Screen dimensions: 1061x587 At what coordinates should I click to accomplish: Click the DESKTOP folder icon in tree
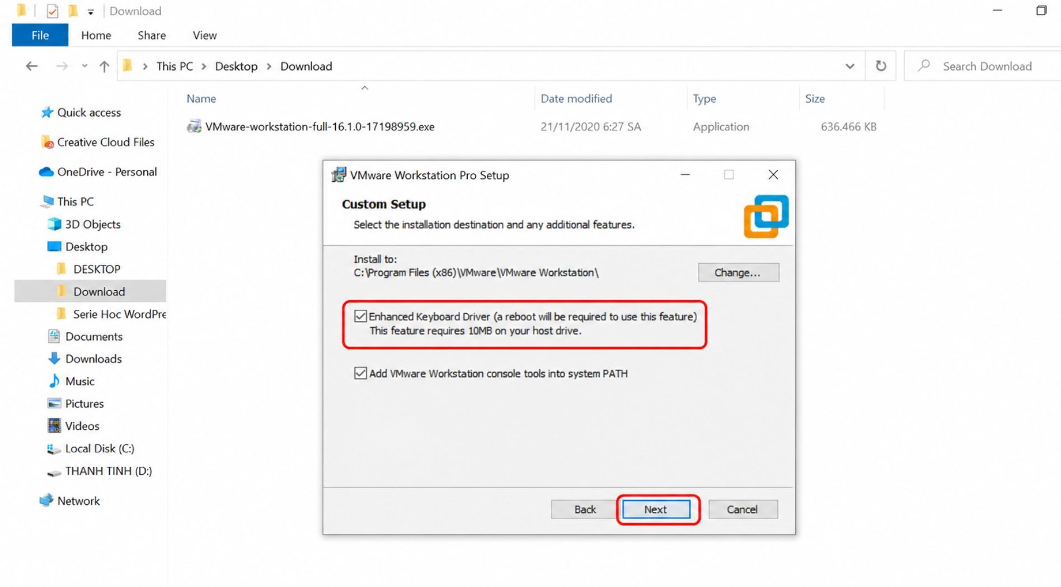click(x=62, y=269)
